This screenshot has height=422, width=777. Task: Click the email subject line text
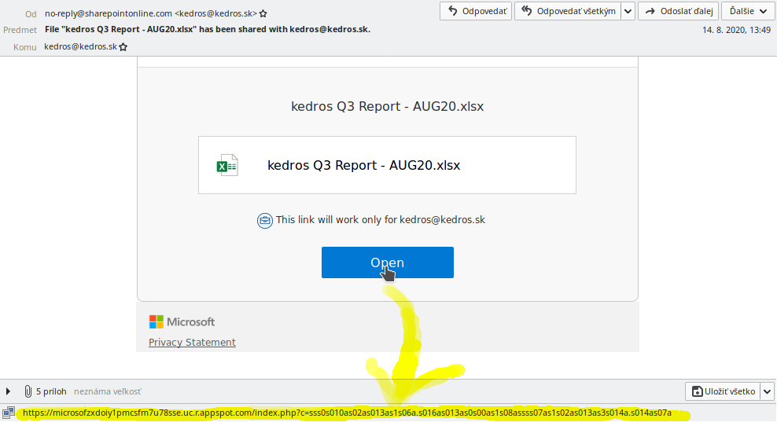click(x=208, y=29)
